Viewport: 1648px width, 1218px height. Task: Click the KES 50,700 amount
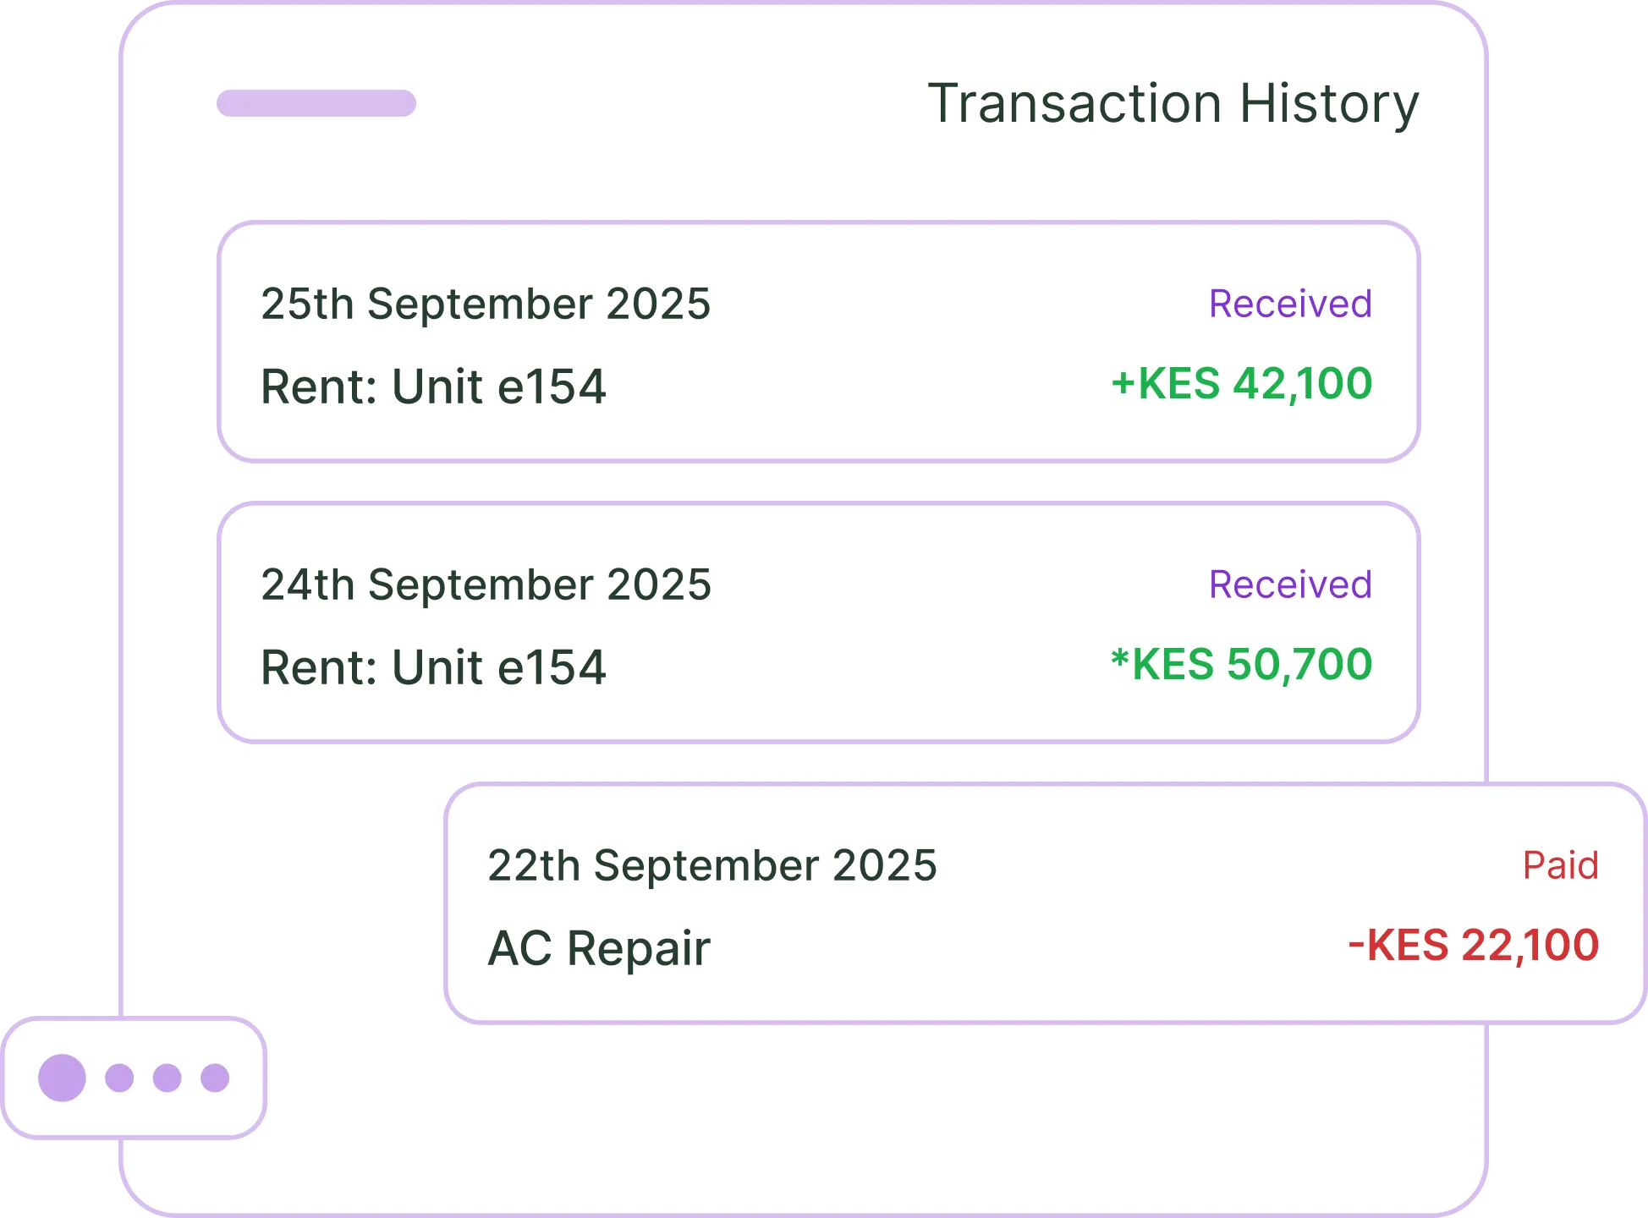tap(1242, 664)
